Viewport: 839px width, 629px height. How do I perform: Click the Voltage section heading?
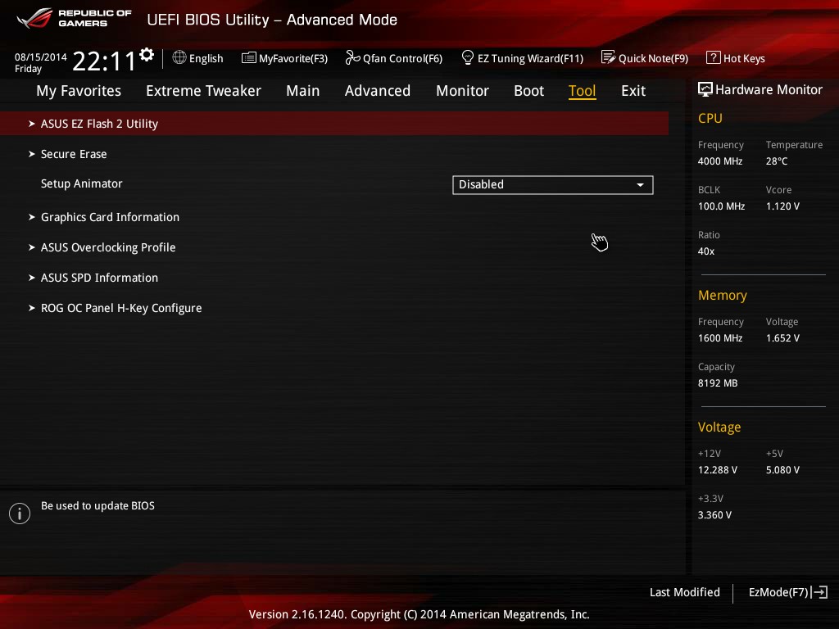pyautogui.click(x=719, y=427)
